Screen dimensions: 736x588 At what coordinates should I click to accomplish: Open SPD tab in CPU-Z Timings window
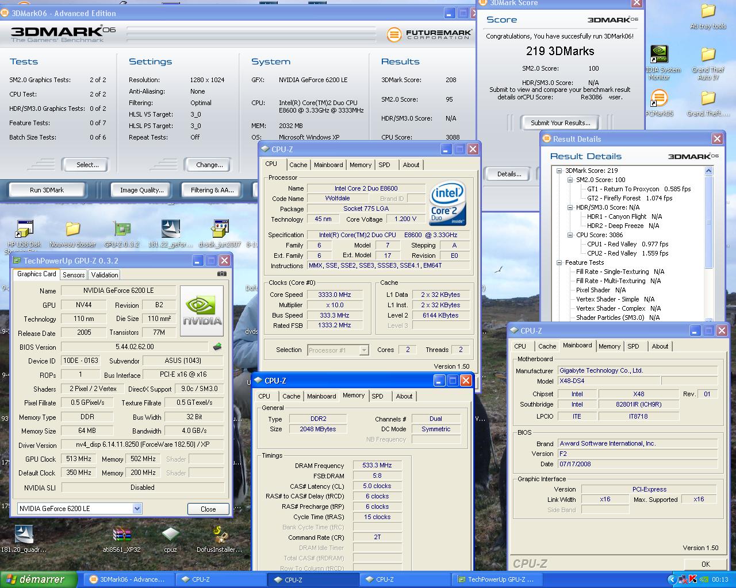(377, 396)
